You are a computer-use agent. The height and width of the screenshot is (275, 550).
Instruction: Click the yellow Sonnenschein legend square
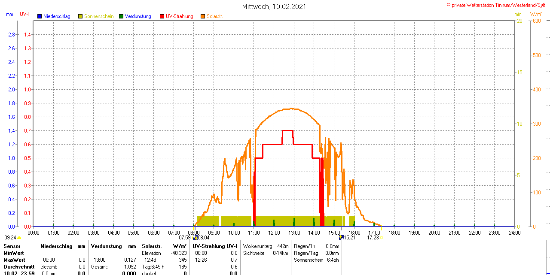[x=80, y=16]
